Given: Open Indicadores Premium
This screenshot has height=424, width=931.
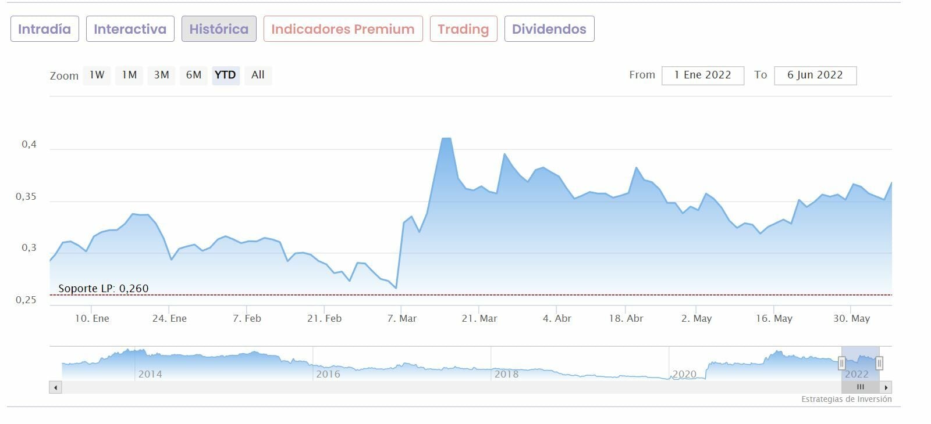Looking at the screenshot, I should pyautogui.click(x=343, y=29).
